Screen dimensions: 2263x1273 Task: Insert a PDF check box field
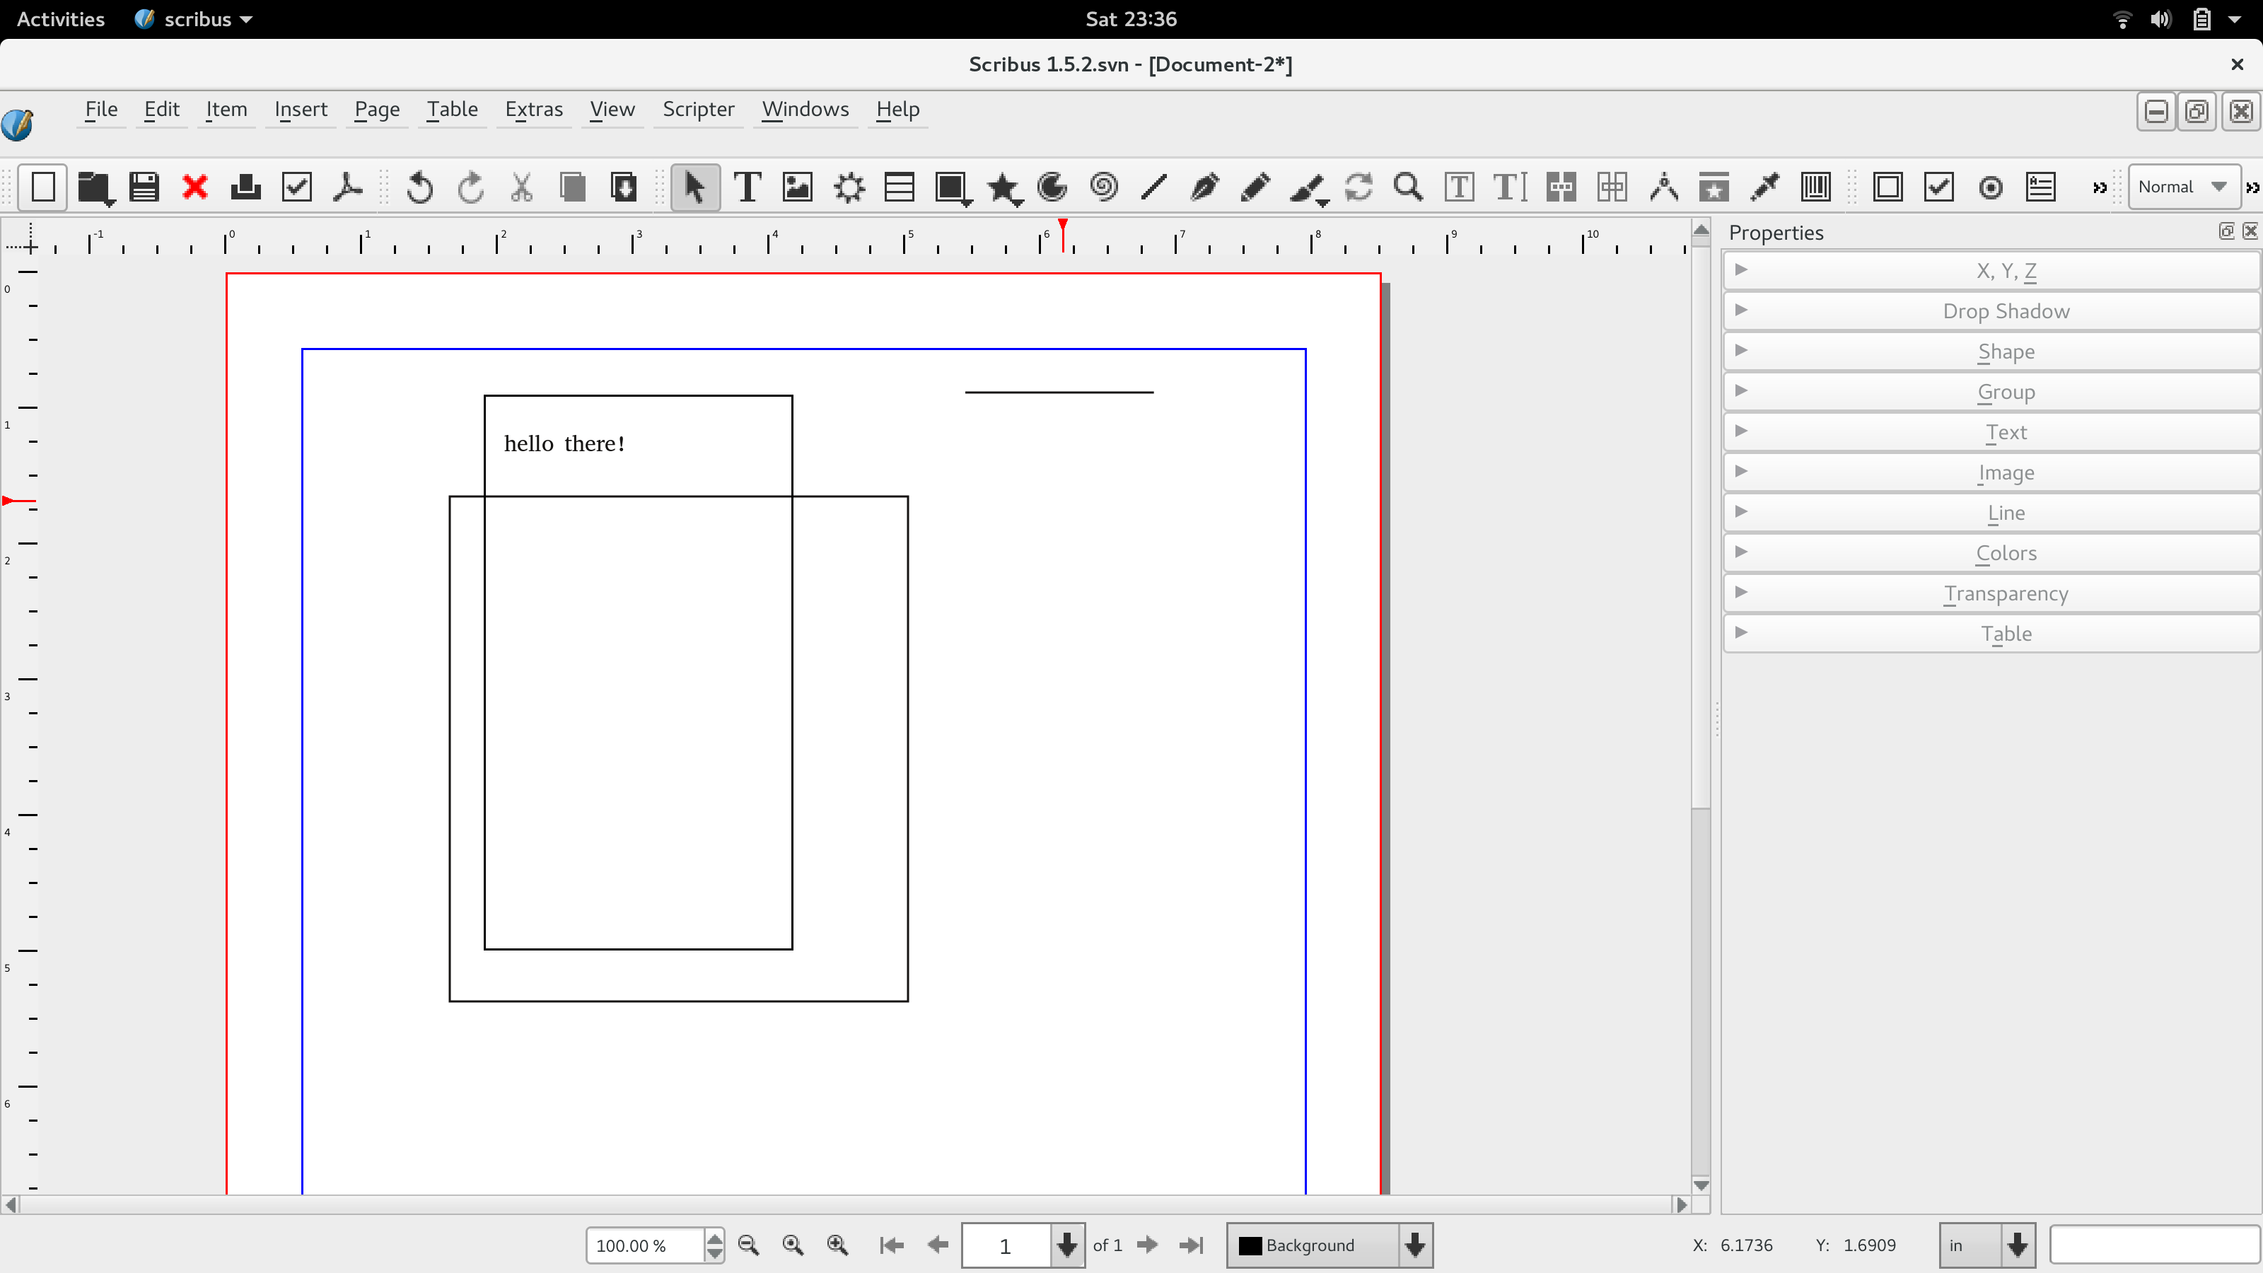click(1939, 187)
